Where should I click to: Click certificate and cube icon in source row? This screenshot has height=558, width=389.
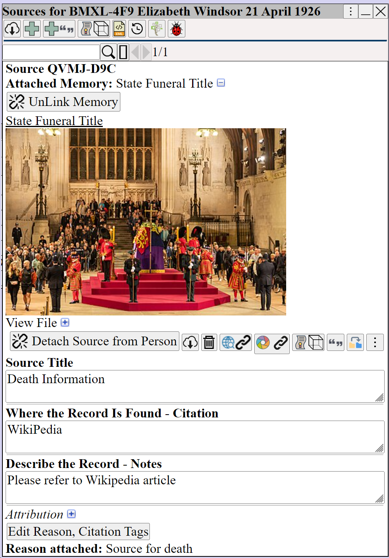point(308,343)
